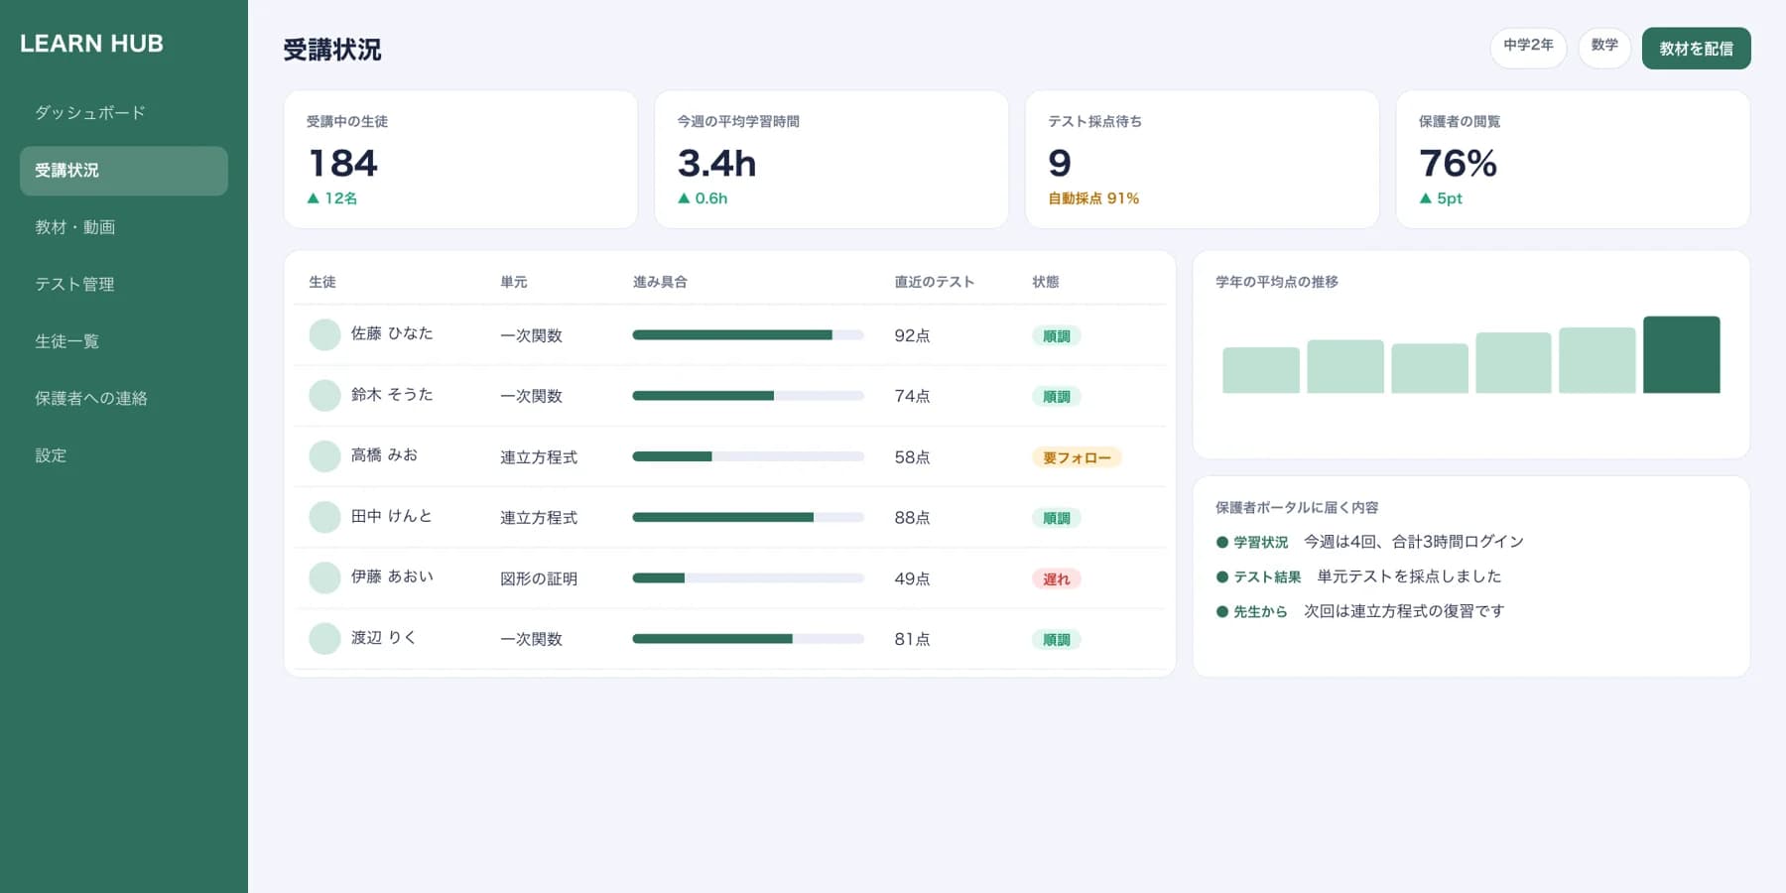
Task: Click the avatar beside 鈴木 そうた
Action: 324,396
